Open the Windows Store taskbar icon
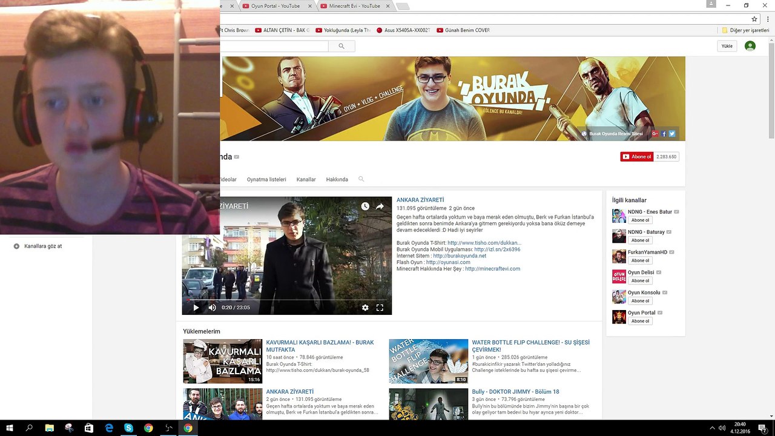The height and width of the screenshot is (436, 775). 89,428
